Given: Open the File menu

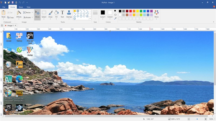Looking at the screenshot, I should coord(4,7).
